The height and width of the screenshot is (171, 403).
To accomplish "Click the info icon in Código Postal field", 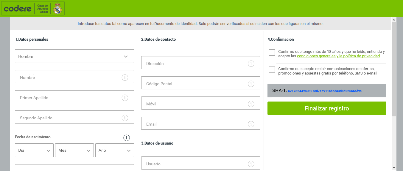I will [x=251, y=84].
